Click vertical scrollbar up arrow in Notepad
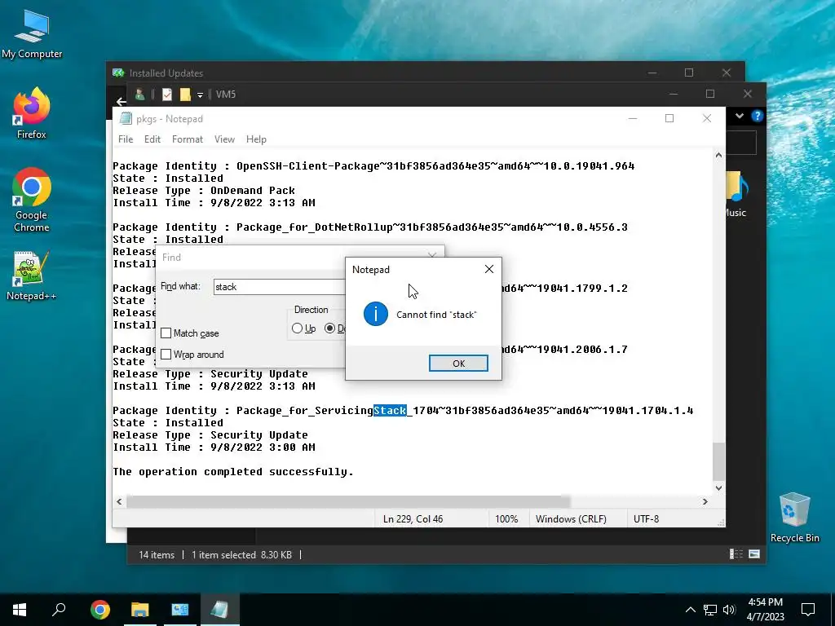The height and width of the screenshot is (626, 835). coord(718,156)
